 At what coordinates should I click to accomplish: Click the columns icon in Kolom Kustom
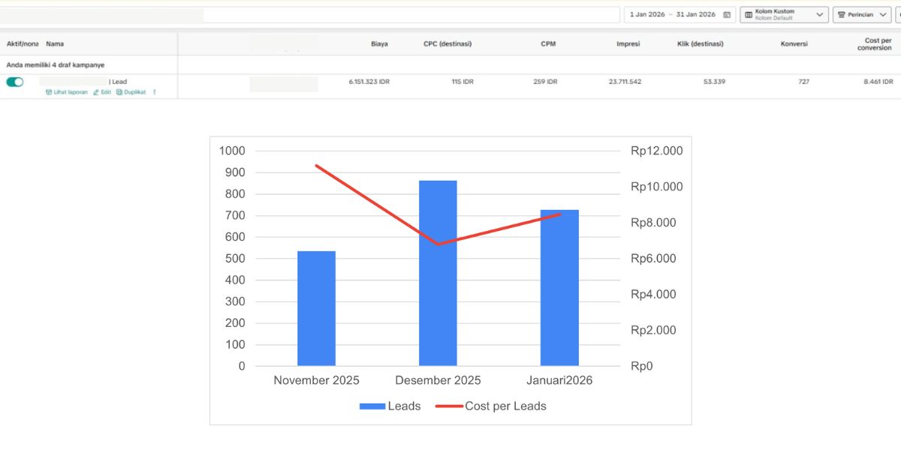[749, 15]
